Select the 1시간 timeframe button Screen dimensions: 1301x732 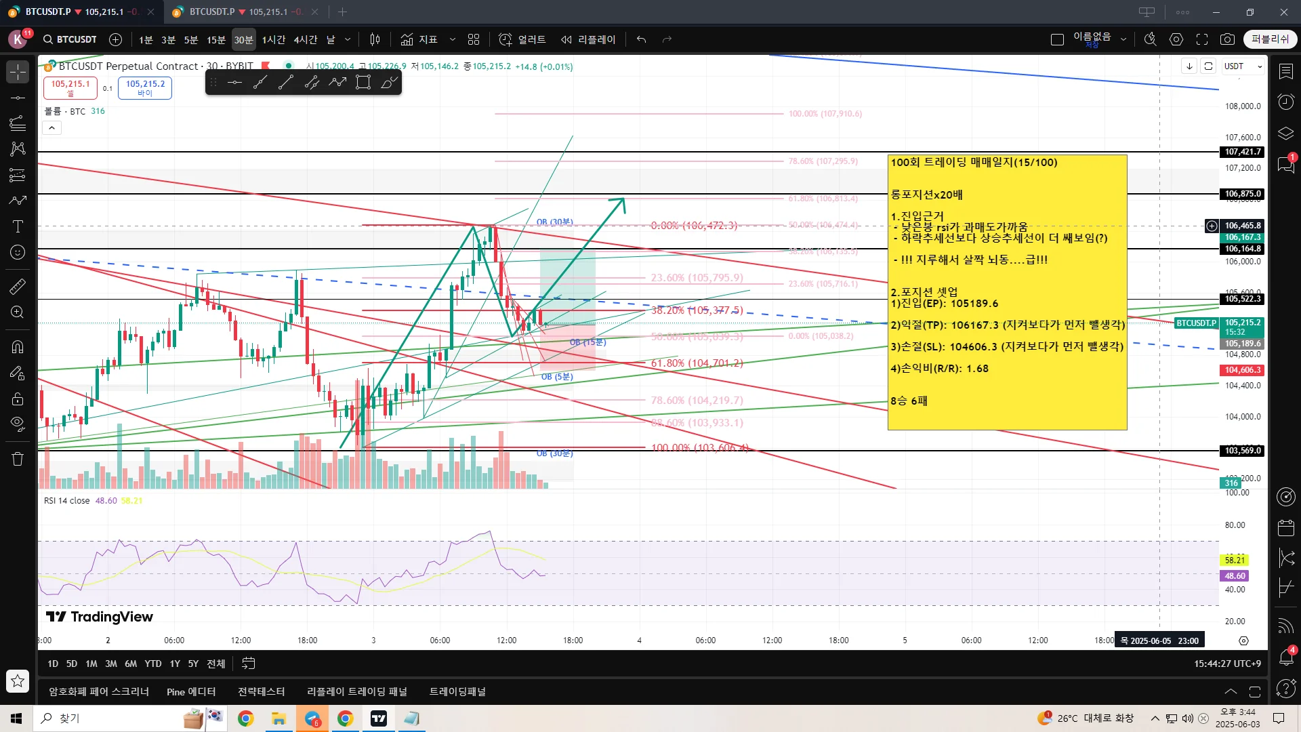tap(274, 39)
